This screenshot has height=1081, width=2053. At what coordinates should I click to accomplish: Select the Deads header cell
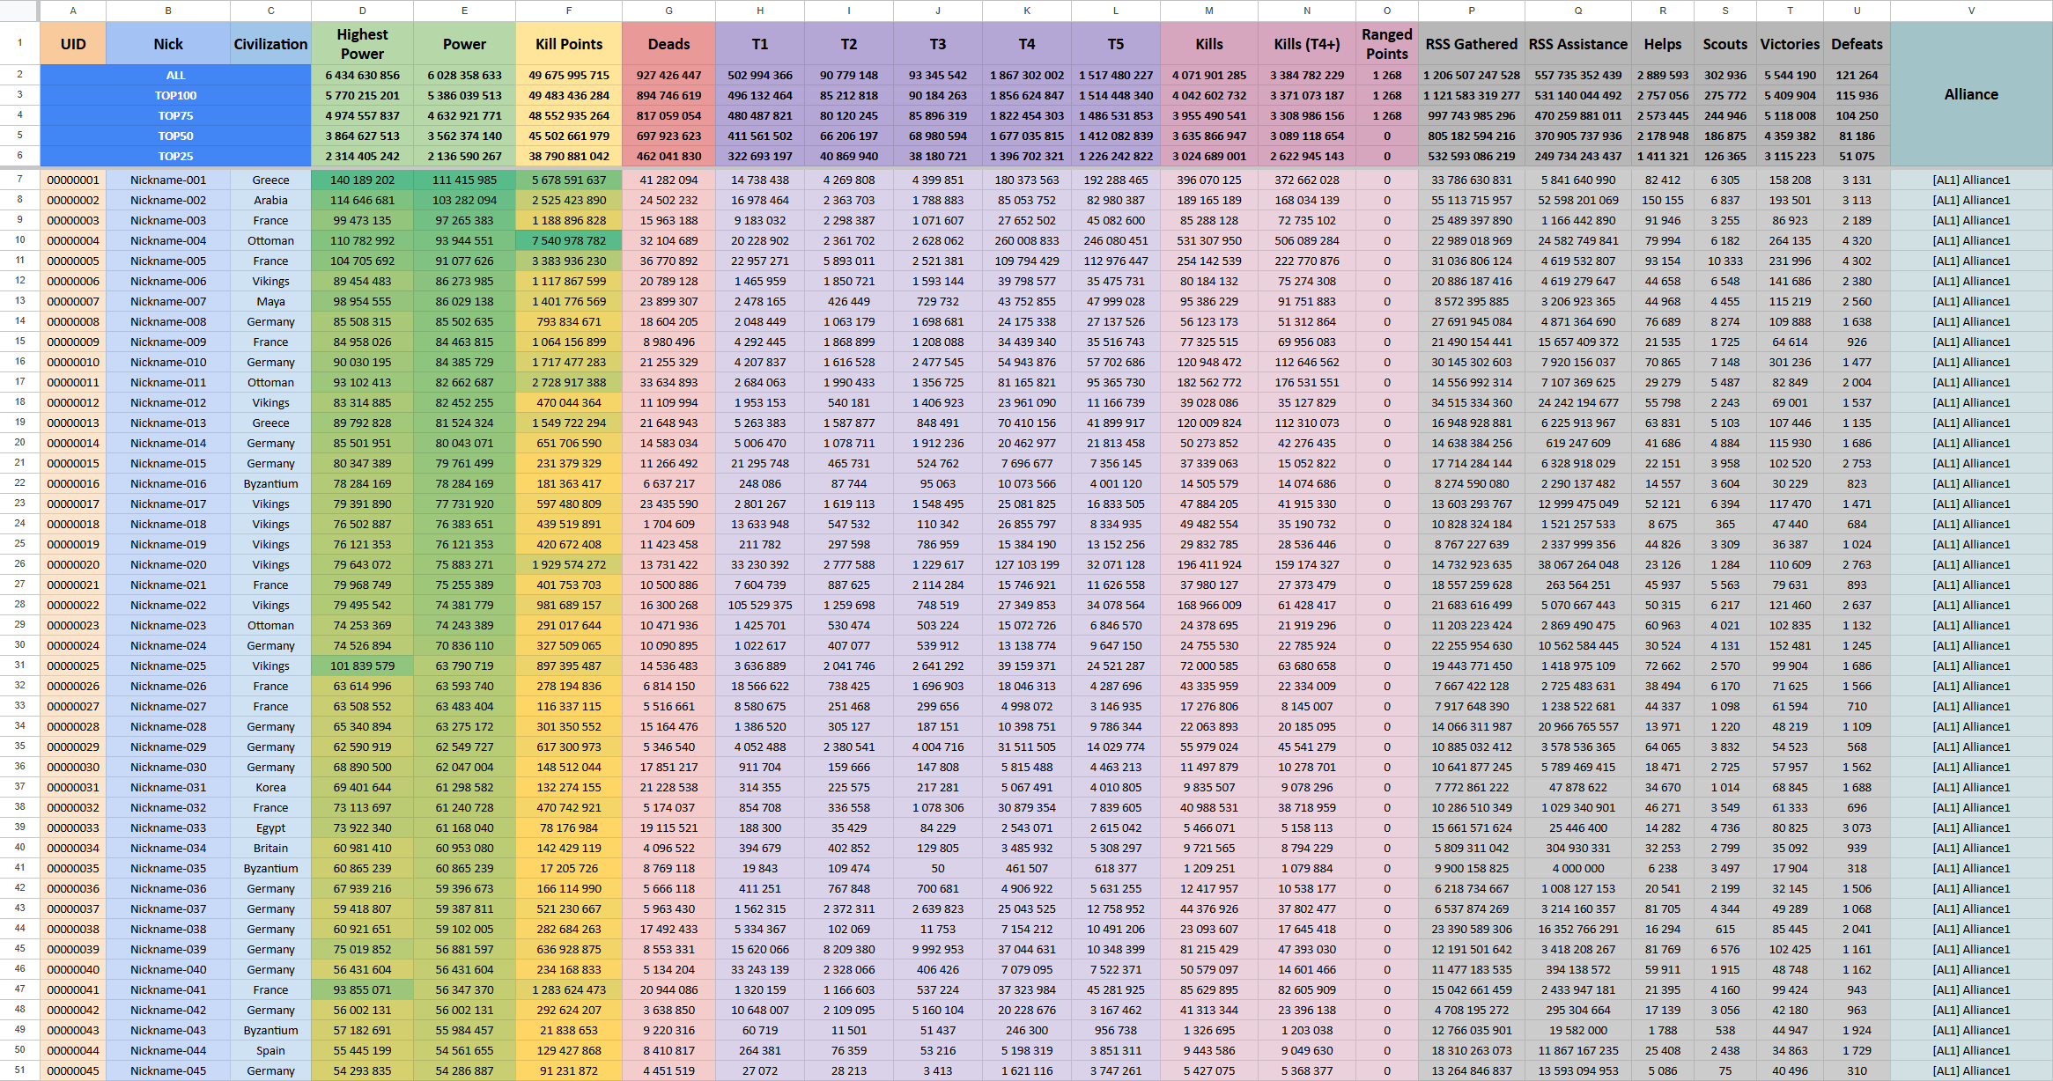pyautogui.click(x=668, y=44)
